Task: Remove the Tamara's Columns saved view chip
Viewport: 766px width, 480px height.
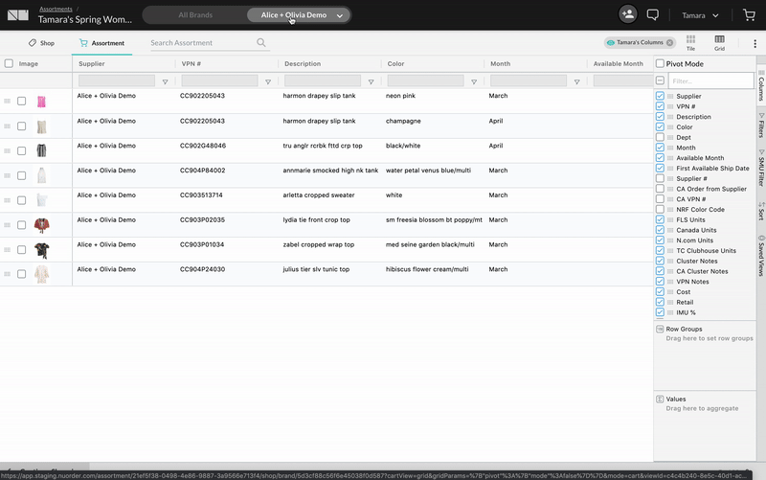Action: pos(669,42)
